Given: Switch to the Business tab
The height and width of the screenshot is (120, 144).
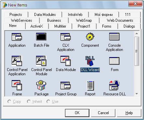Looking at the screenshot, I should pyautogui.click(x=54, y=20).
